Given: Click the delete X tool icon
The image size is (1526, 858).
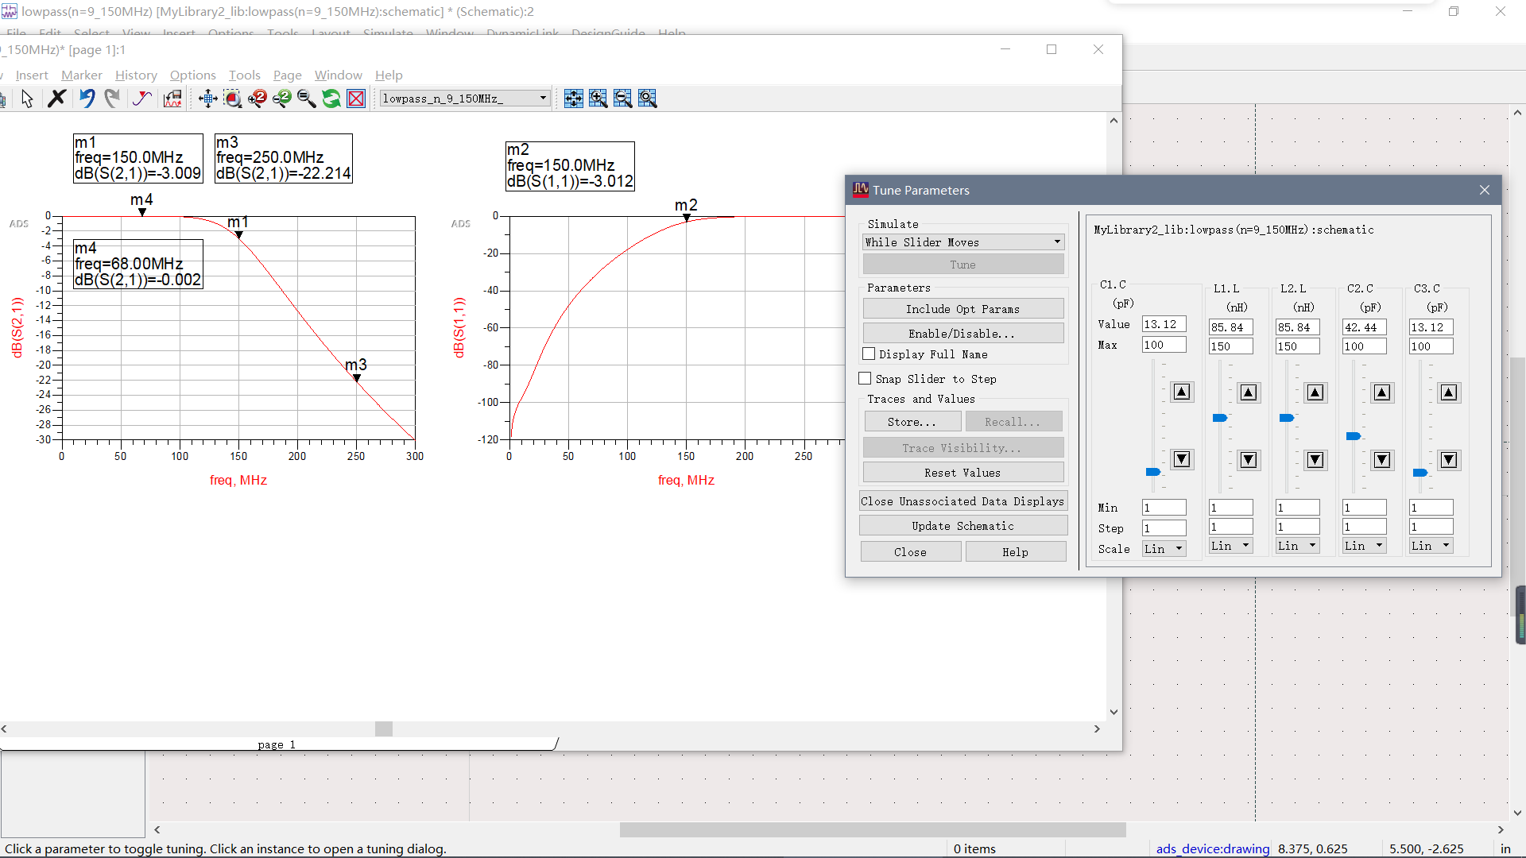Looking at the screenshot, I should 56,99.
